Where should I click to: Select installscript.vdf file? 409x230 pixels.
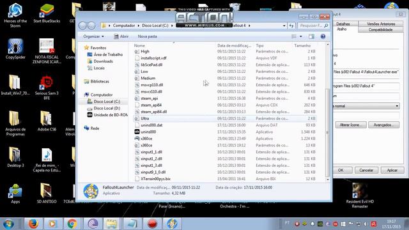click(x=225, y=58)
